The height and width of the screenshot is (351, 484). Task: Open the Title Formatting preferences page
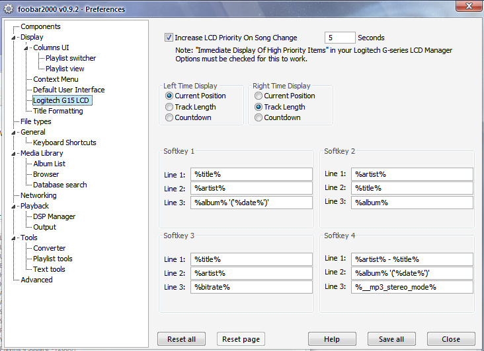[x=58, y=111]
